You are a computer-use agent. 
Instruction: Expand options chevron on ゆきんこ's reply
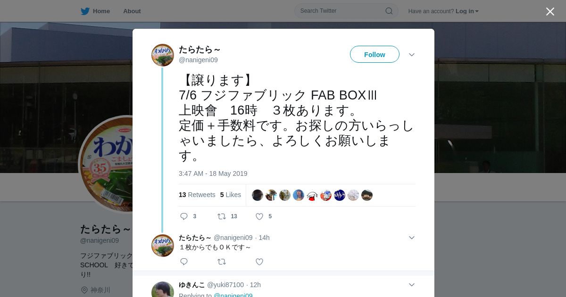412,285
